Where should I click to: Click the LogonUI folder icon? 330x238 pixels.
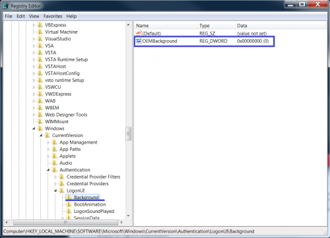62,191
